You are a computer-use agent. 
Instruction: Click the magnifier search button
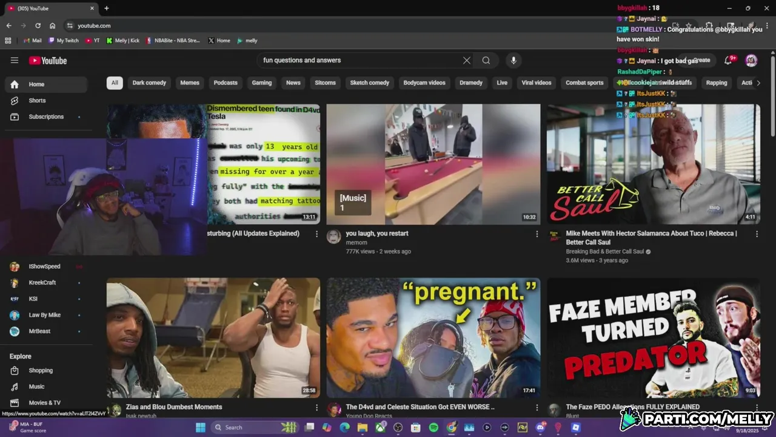pos(486,60)
